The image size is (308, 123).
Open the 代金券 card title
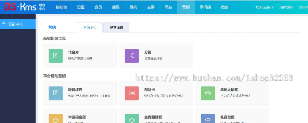[73, 52]
